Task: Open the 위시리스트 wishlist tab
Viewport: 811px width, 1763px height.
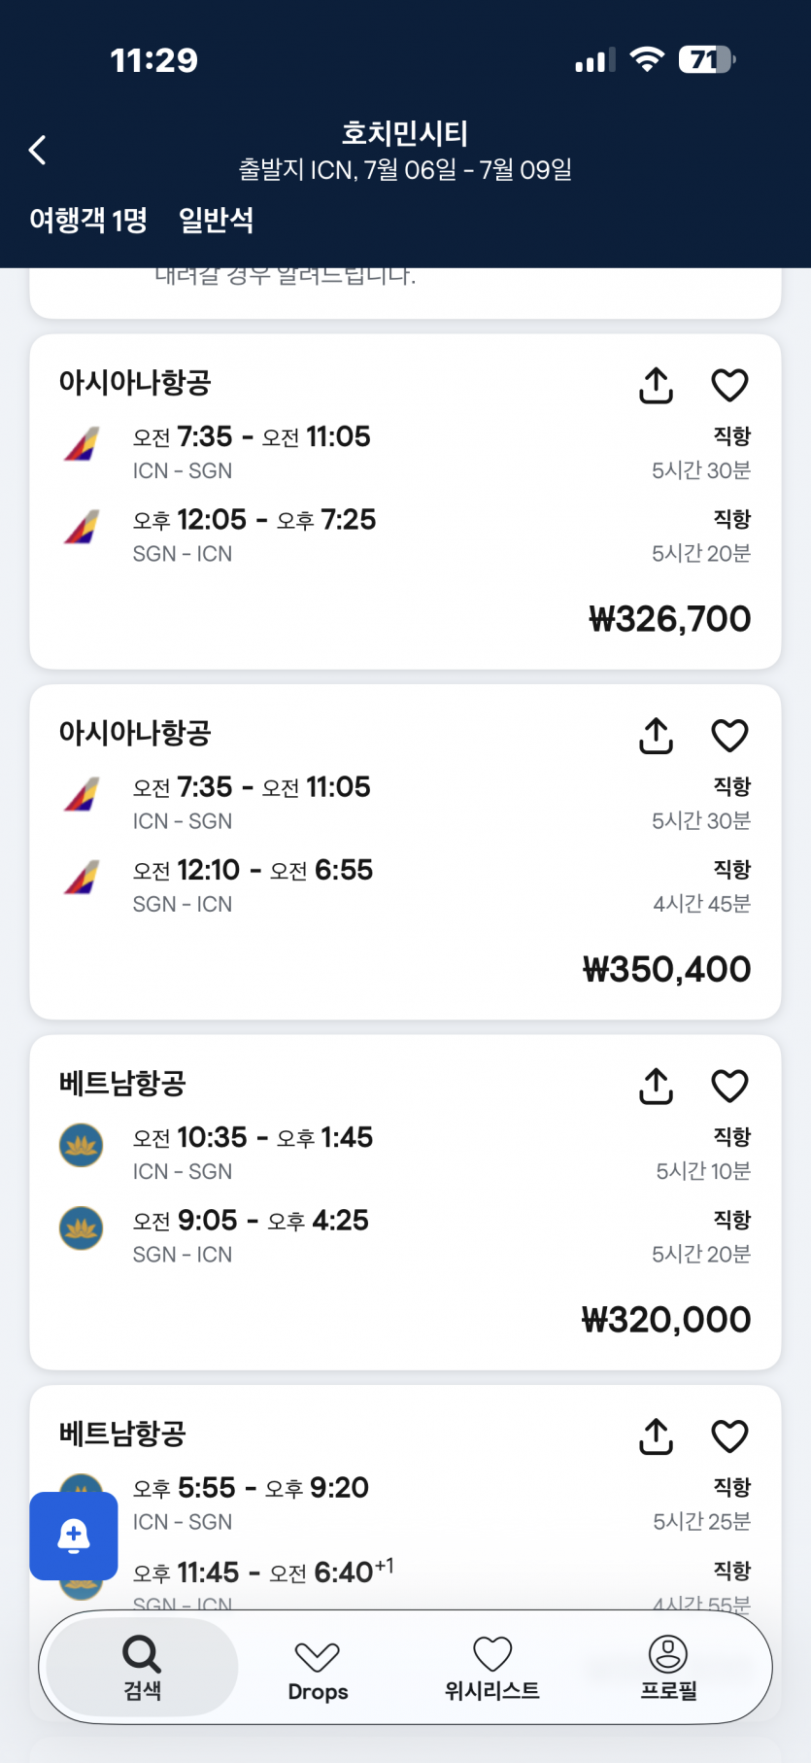Action: [x=492, y=1667]
